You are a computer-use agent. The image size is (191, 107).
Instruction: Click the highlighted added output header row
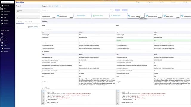(153, 40)
